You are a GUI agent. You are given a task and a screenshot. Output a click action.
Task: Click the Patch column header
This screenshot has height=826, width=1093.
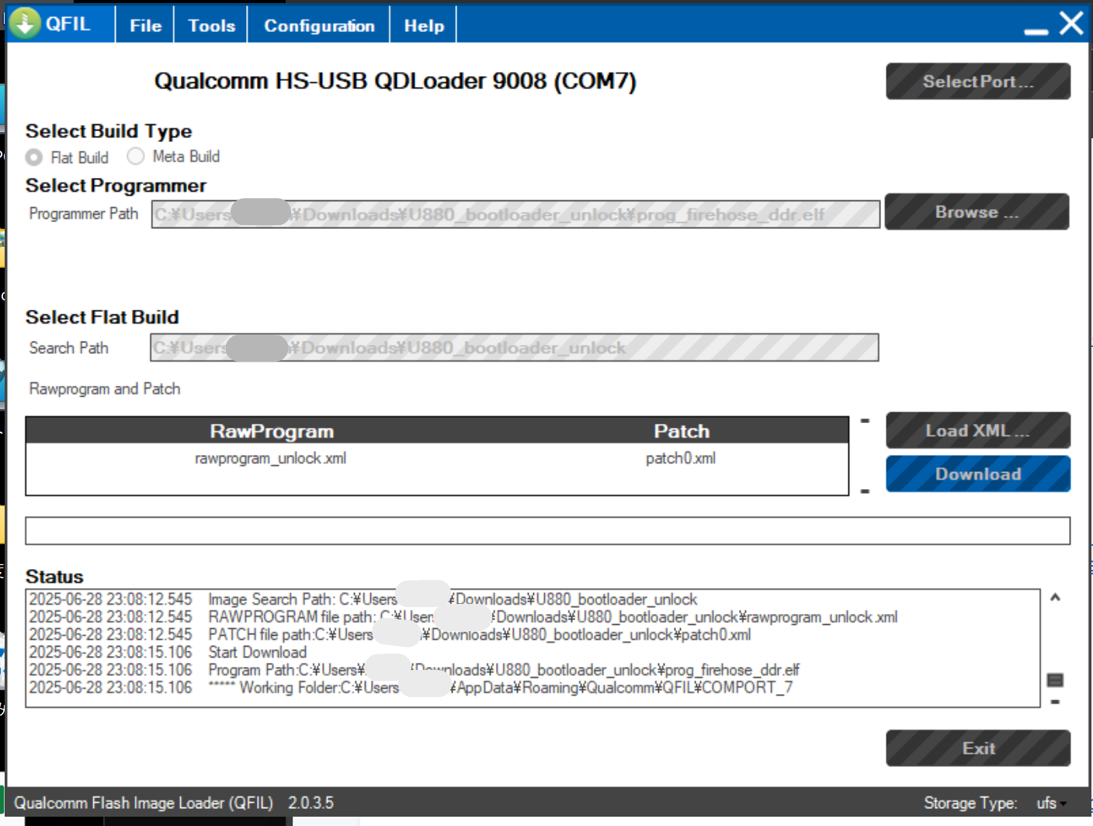click(682, 431)
